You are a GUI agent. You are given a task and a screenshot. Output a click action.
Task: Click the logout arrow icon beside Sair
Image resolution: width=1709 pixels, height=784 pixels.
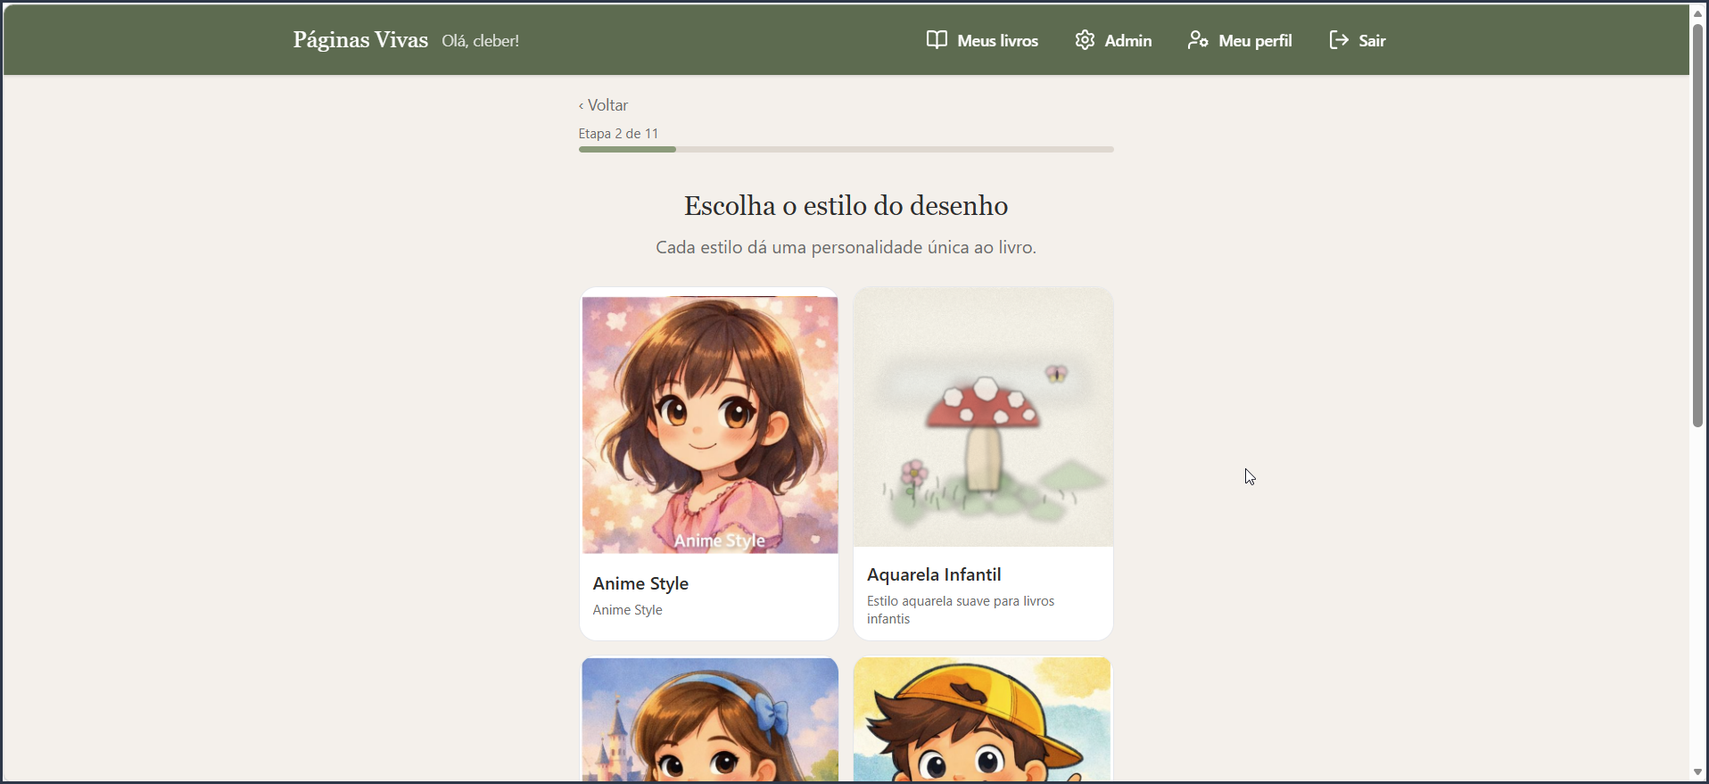1339,40
